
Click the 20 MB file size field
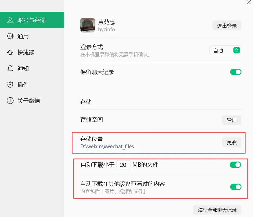(123, 165)
